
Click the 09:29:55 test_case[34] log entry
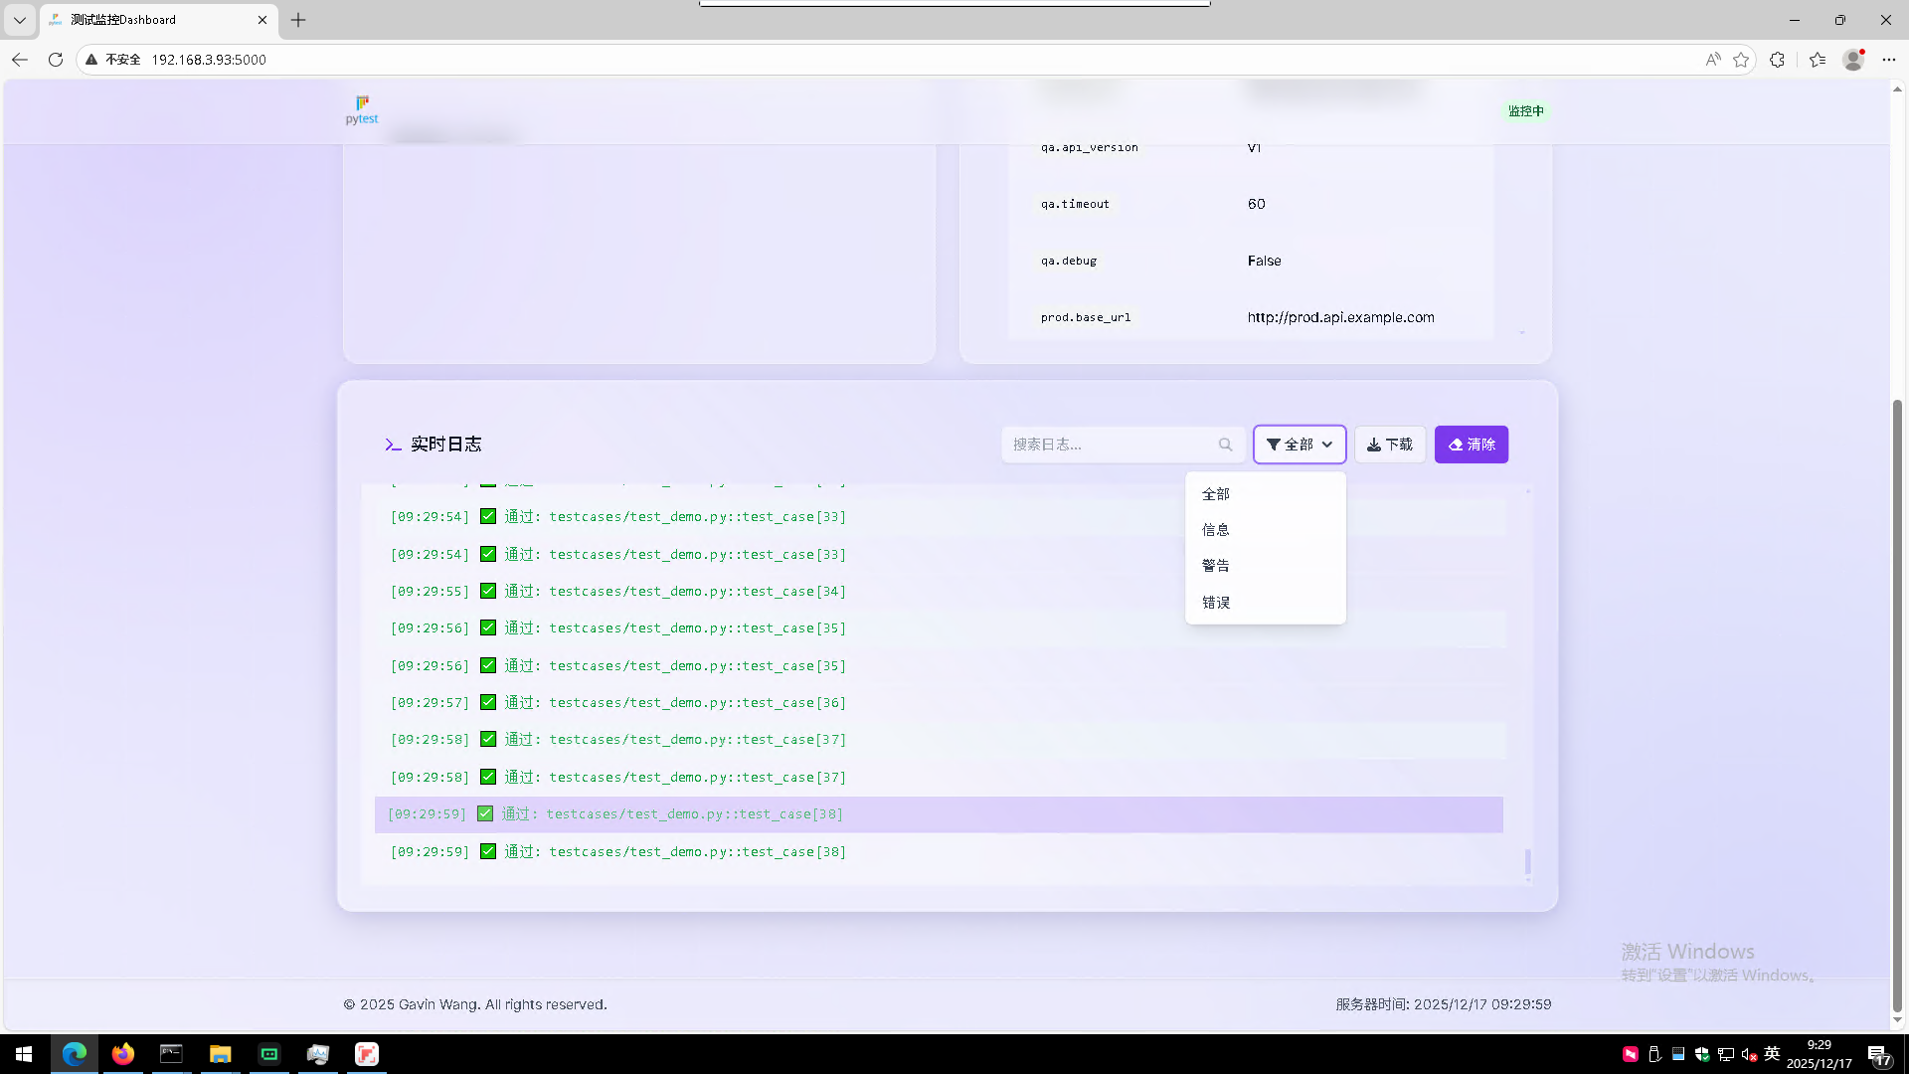939,592
